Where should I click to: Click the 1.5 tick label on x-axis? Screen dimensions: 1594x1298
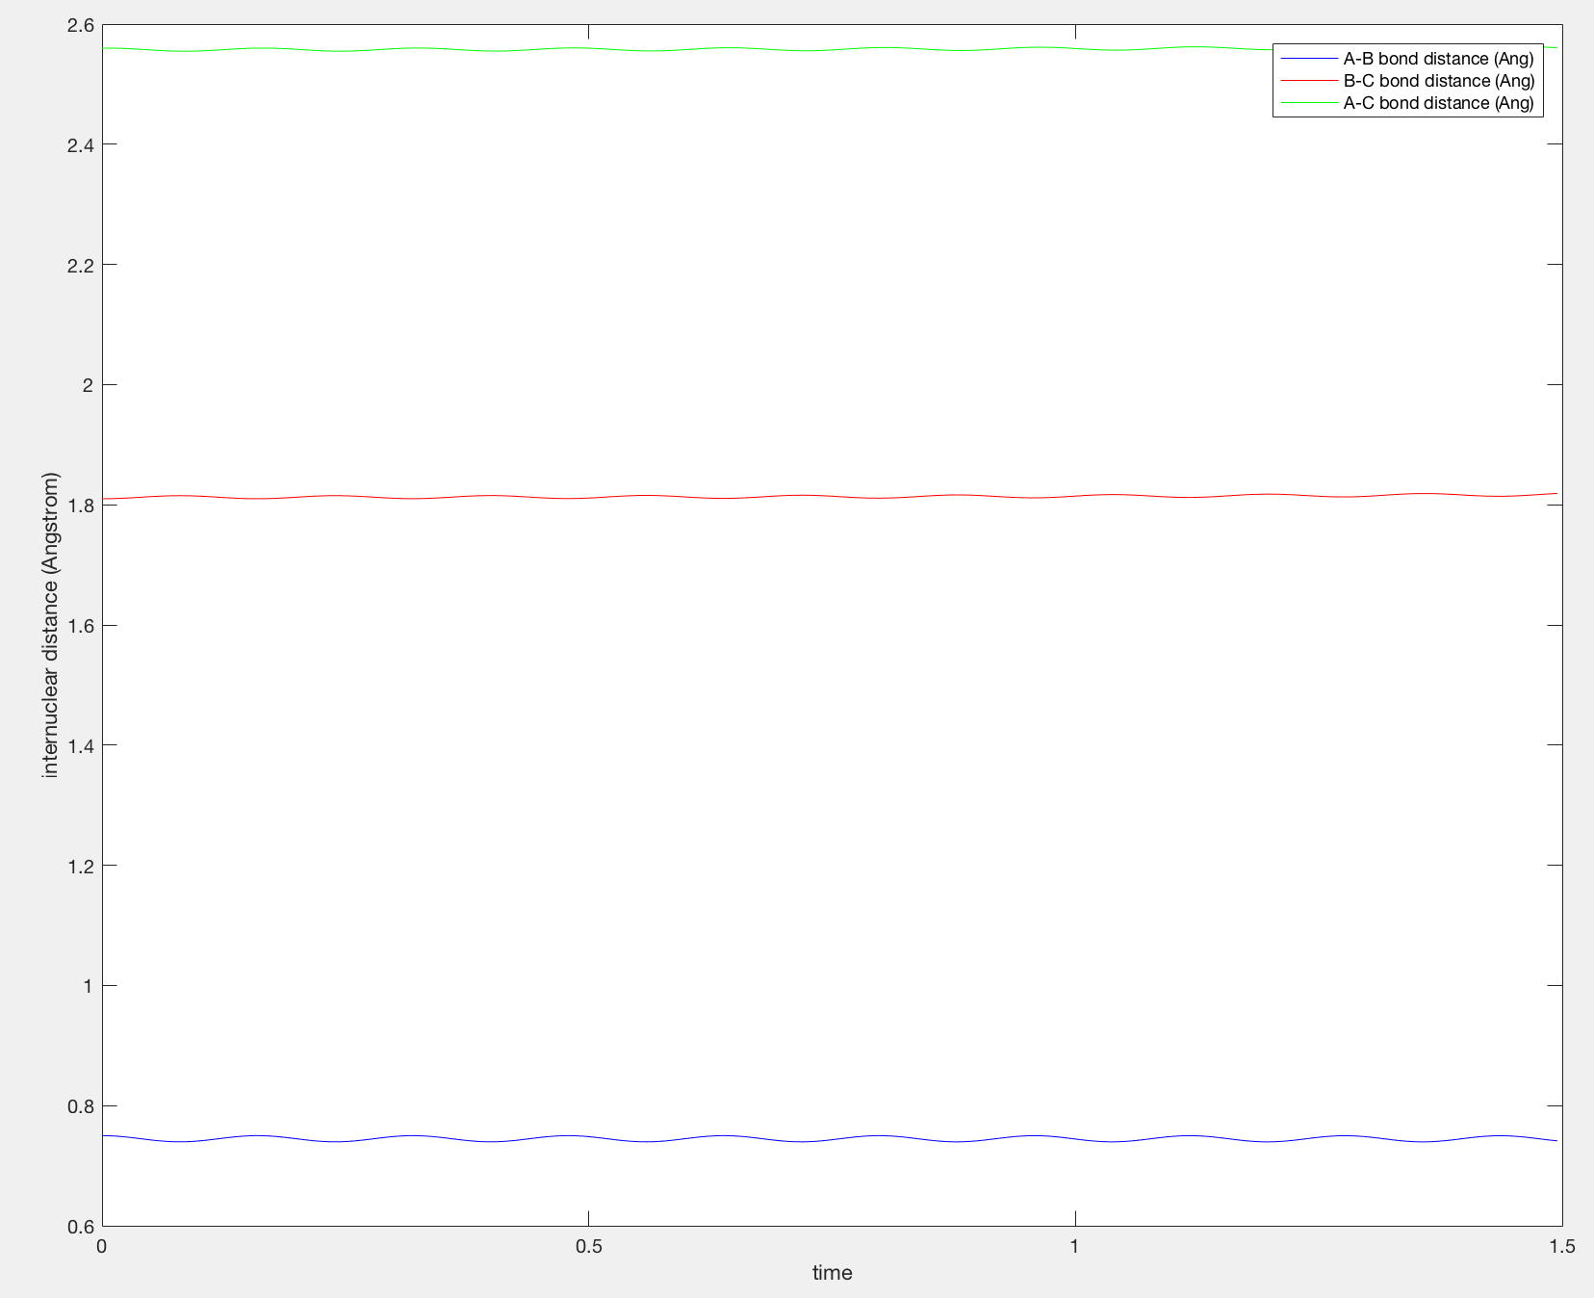click(1560, 1245)
